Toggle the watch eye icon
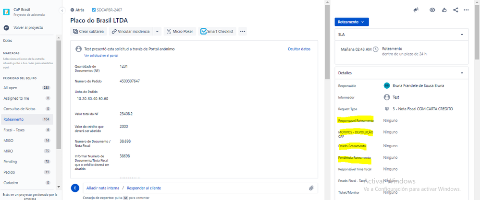This screenshot has height=200, width=480. click(x=432, y=10)
